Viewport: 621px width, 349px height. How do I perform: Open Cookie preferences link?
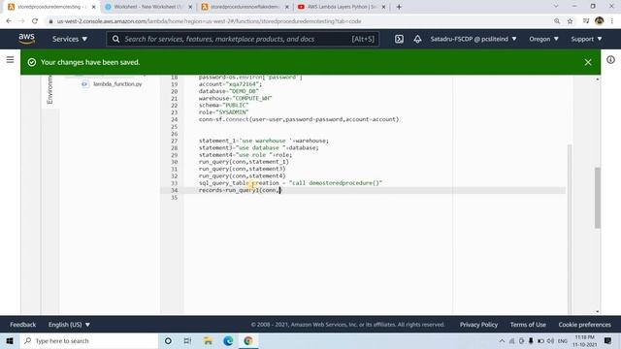tap(584, 325)
